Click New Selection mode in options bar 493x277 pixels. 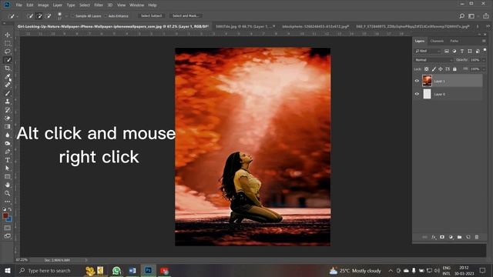[x=30, y=15]
